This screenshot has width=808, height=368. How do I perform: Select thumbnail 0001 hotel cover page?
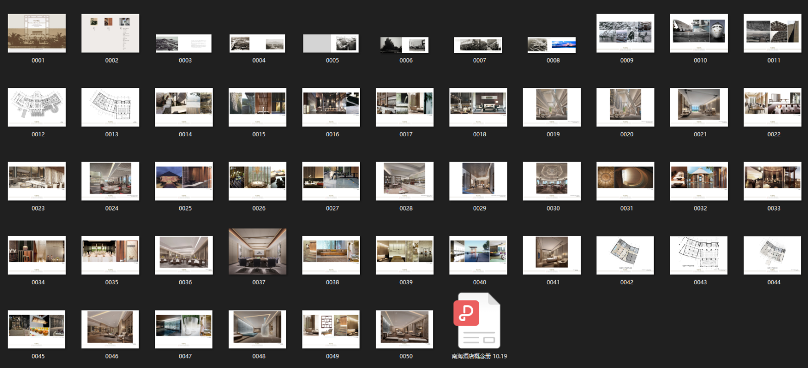point(37,33)
